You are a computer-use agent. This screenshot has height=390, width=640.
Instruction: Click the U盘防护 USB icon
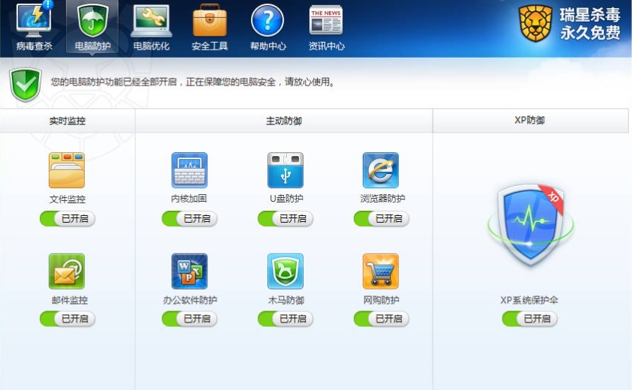point(285,170)
